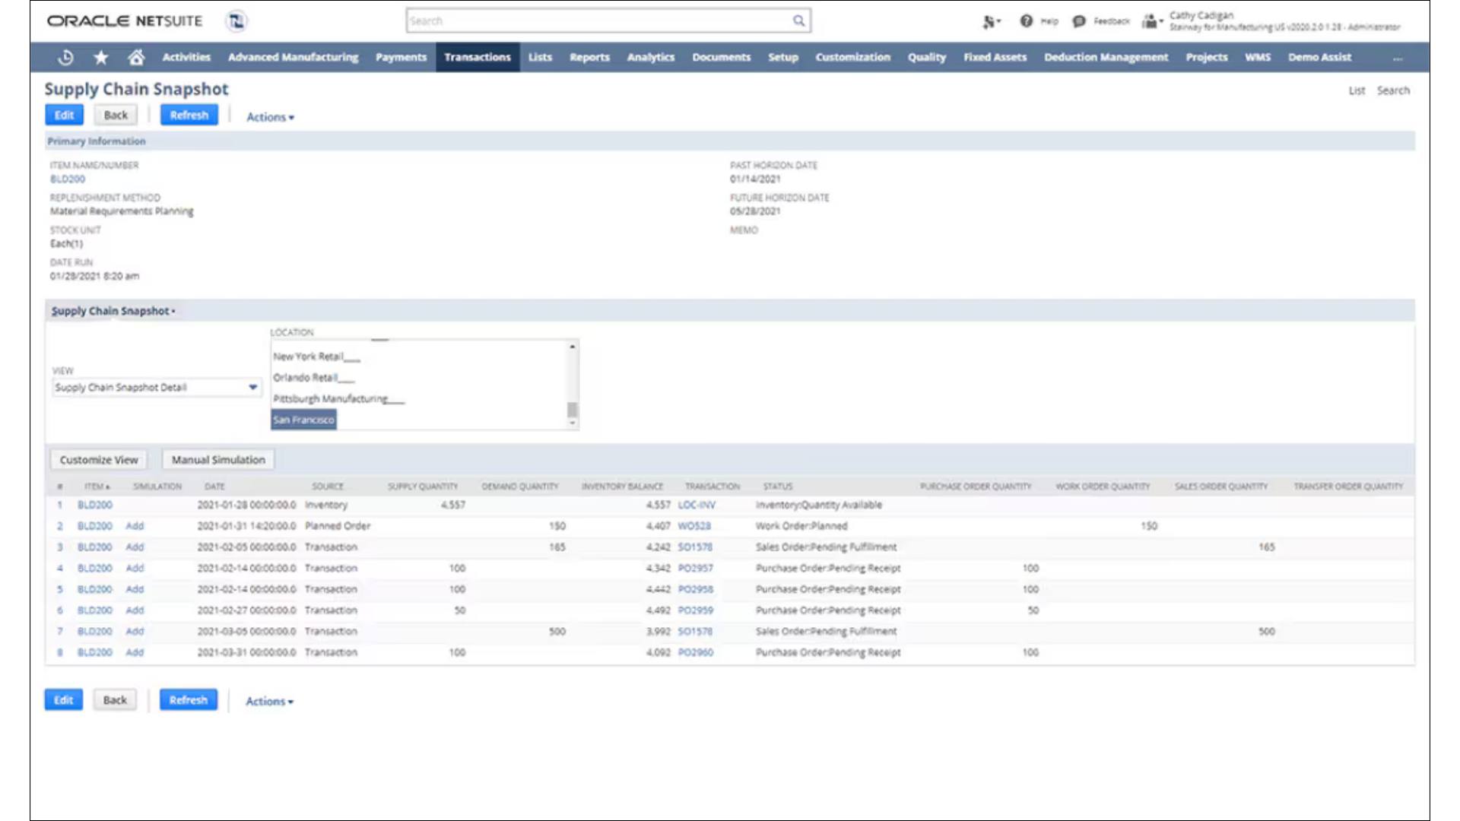The height and width of the screenshot is (821, 1460).
Task: Click the List link at top right
Action: click(x=1357, y=90)
